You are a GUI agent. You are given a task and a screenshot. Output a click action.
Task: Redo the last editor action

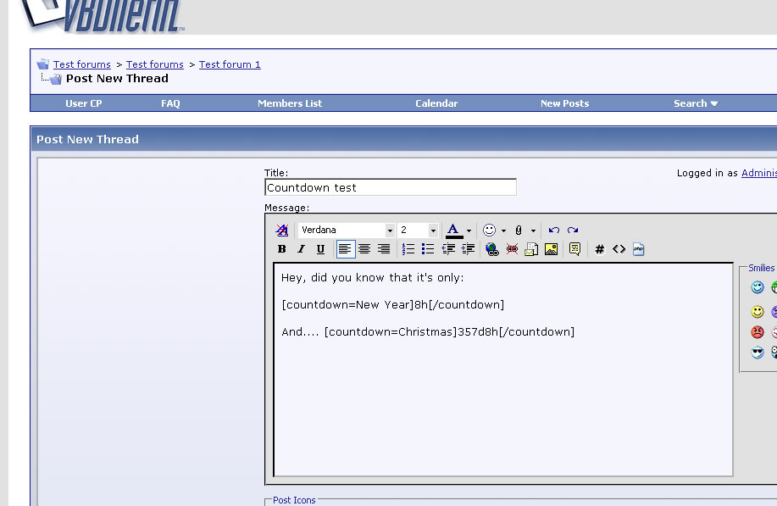[x=573, y=231]
